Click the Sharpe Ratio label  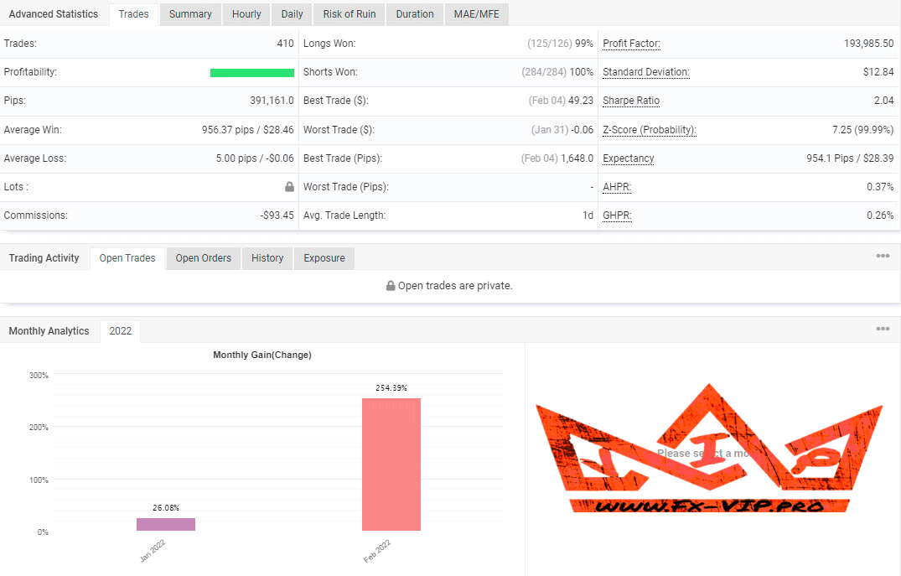coord(631,101)
